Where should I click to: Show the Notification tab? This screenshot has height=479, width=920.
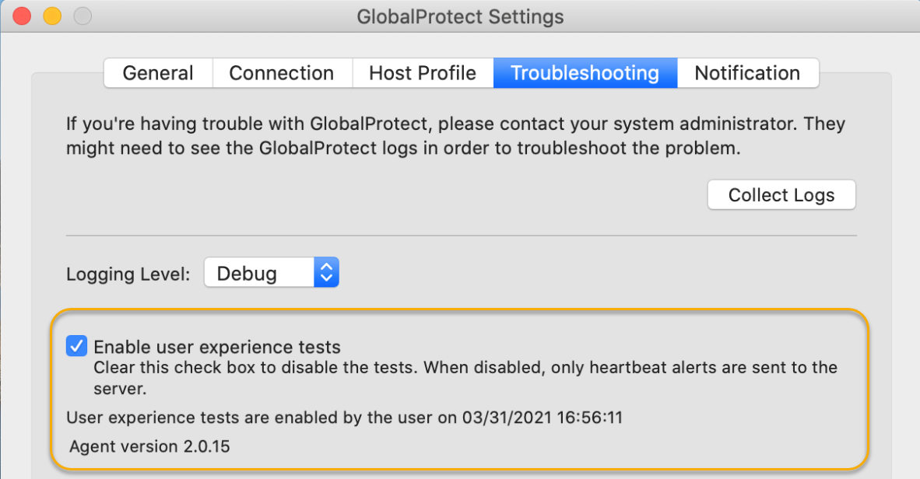[x=747, y=73]
